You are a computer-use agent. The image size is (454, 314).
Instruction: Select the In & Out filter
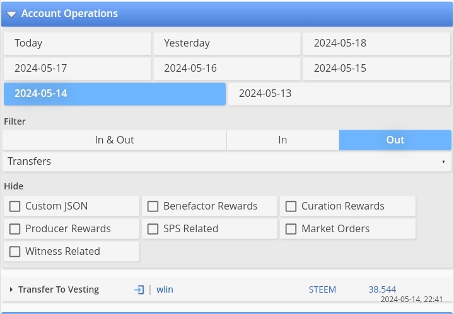pyautogui.click(x=114, y=140)
